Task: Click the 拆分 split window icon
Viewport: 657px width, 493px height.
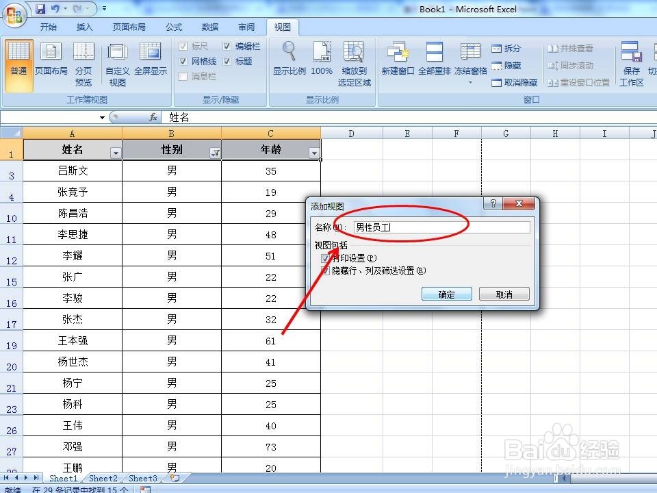Action: point(498,48)
